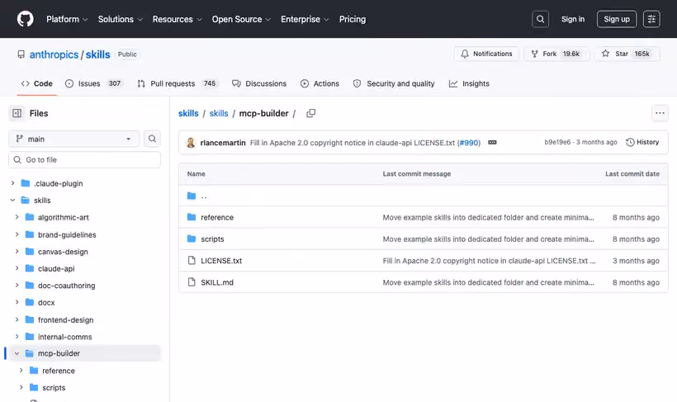The width and height of the screenshot is (677, 402).
Task: Click the canvas-design folder icon in tree
Action: click(x=30, y=251)
